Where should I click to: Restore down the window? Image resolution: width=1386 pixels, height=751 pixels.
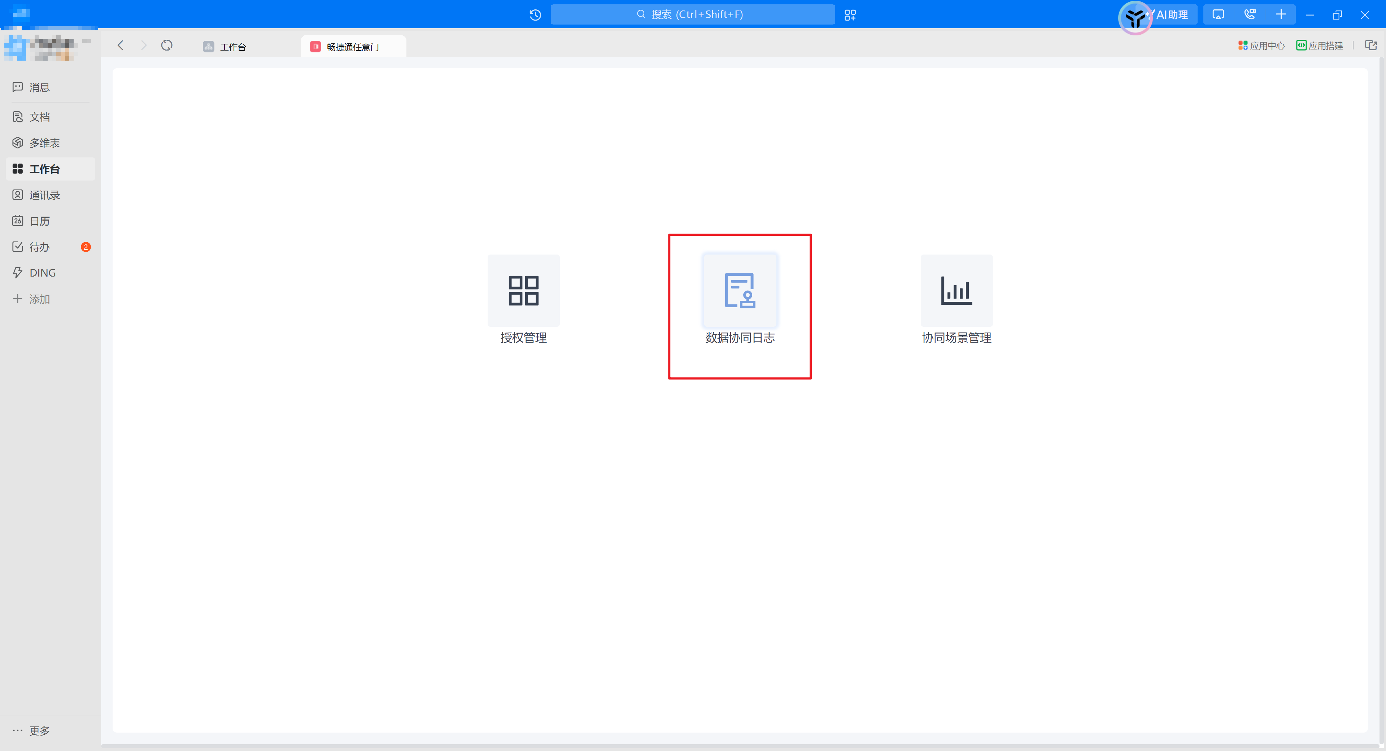(1337, 15)
